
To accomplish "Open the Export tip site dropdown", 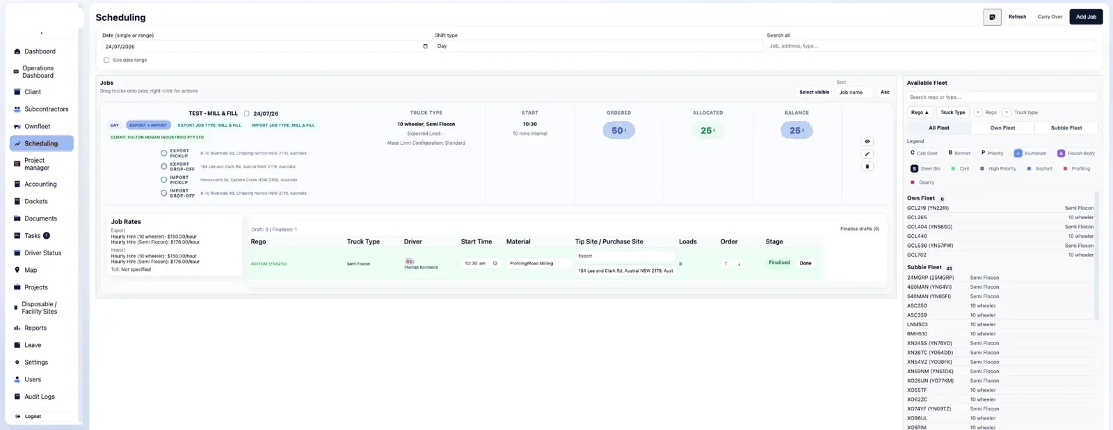I will tap(625, 256).
